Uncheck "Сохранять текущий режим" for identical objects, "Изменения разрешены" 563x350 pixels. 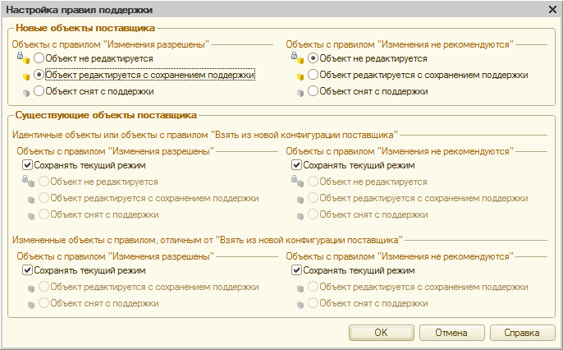pyautogui.click(x=29, y=165)
